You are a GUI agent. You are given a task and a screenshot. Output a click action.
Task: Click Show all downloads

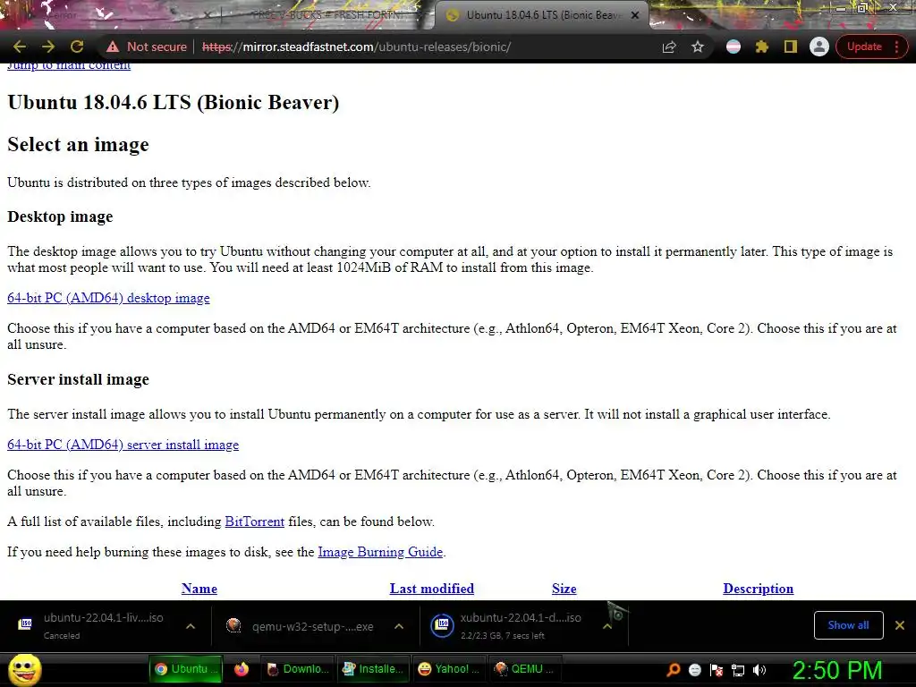(848, 625)
